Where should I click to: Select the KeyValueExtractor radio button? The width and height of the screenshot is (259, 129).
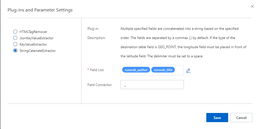(x=15, y=44)
